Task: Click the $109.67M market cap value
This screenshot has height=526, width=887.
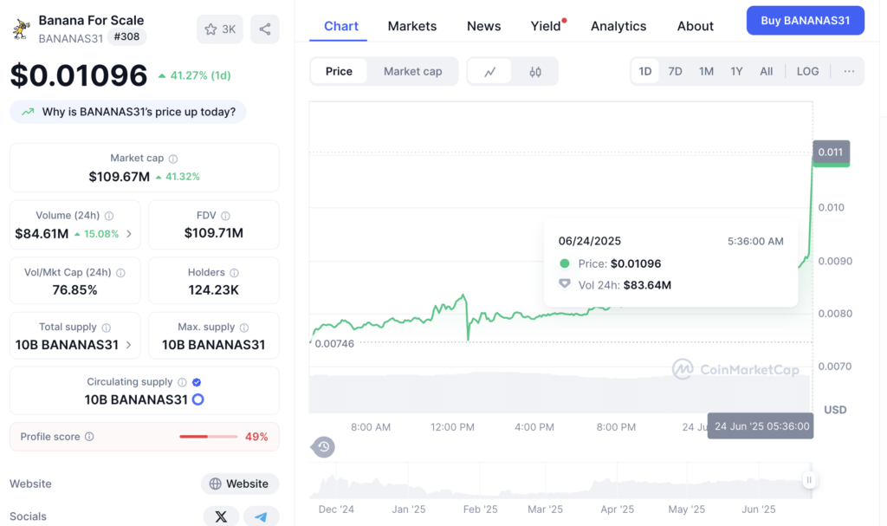Action: tap(119, 177)
